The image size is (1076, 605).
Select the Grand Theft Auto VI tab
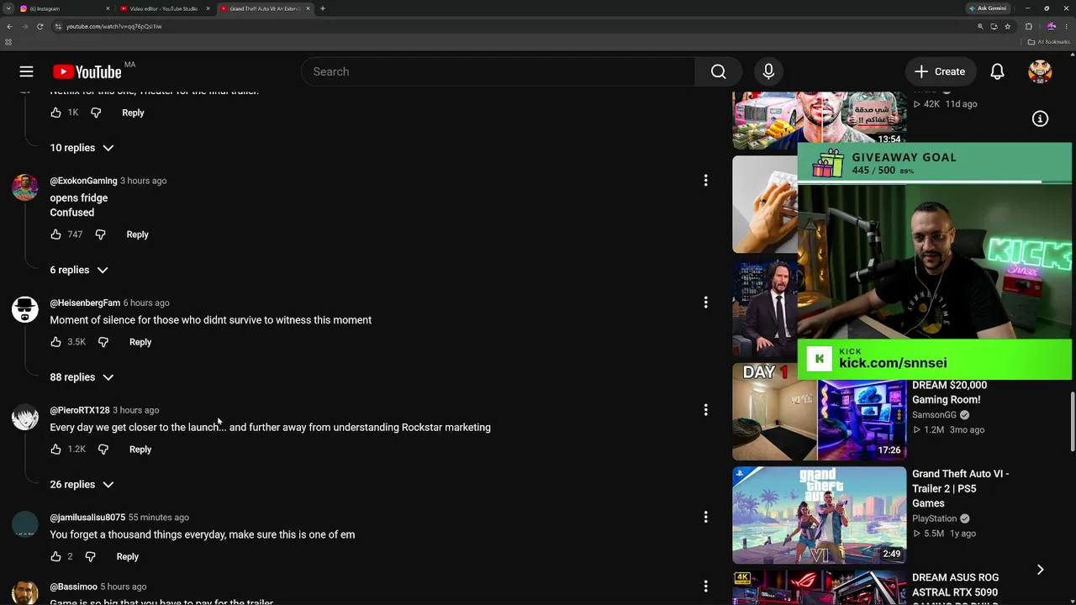pos(266,8)
